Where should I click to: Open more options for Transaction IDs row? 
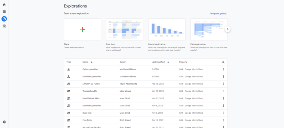coord(224,91)
